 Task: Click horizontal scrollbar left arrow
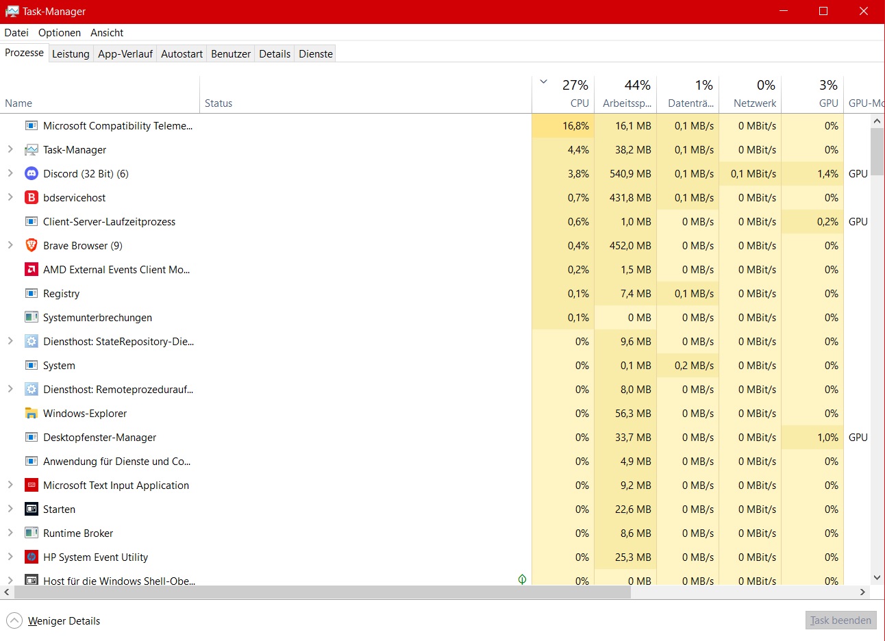(x=7, y=592)
